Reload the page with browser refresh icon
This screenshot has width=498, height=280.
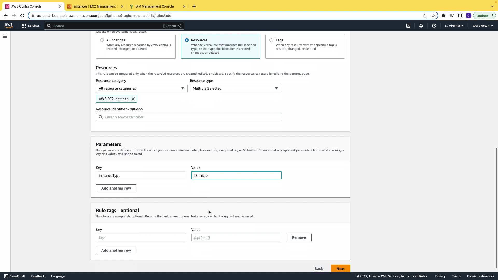[x=22, y=16]
